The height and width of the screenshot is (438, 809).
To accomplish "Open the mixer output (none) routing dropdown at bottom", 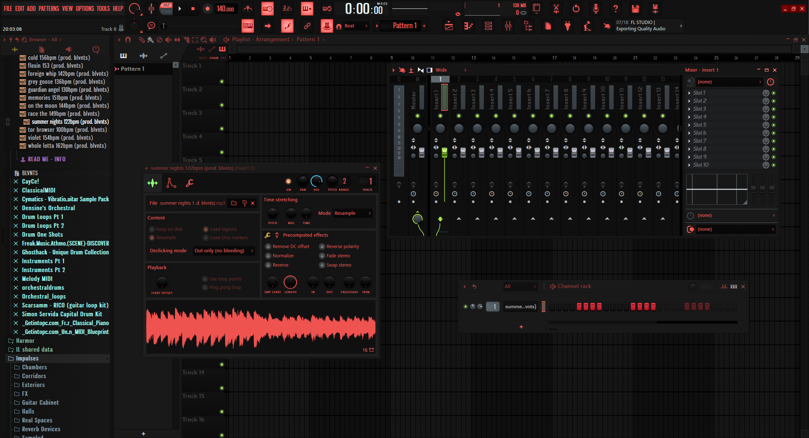I will 731,229.
